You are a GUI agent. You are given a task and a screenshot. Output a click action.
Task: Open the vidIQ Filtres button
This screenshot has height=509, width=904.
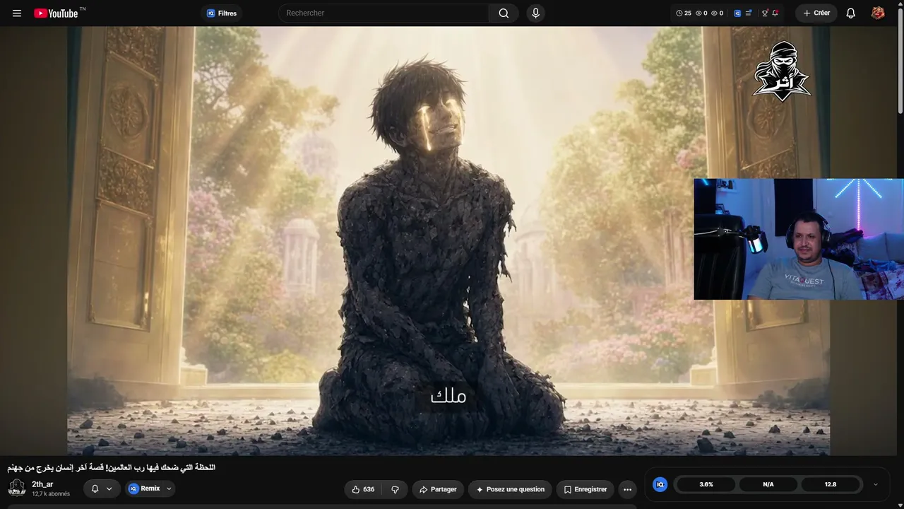pos(221,13)
